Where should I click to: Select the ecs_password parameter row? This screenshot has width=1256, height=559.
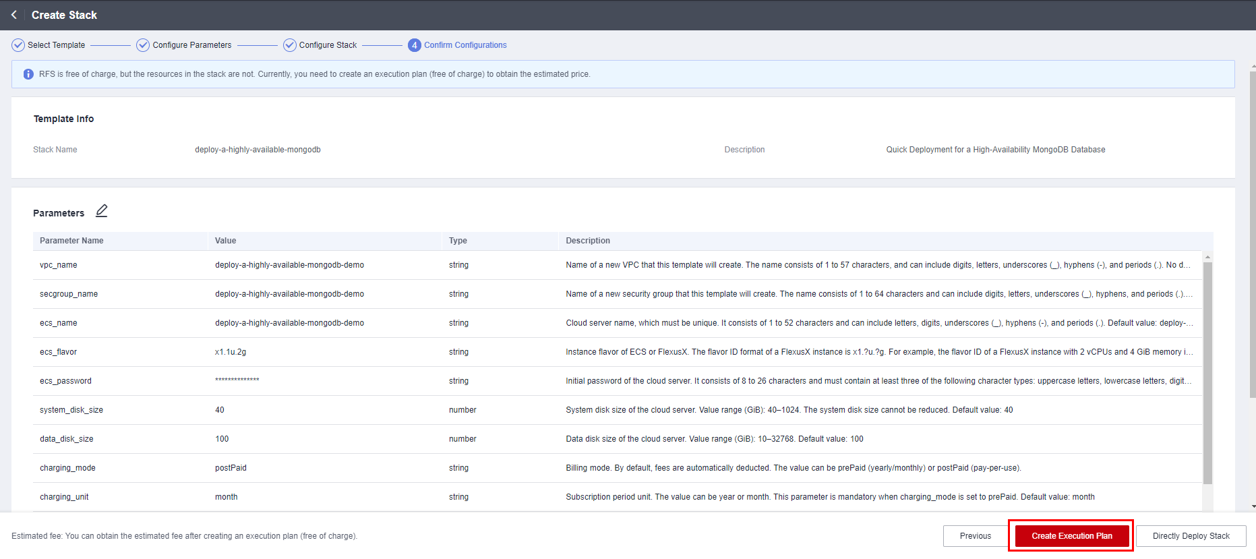(x=65, y=381)
